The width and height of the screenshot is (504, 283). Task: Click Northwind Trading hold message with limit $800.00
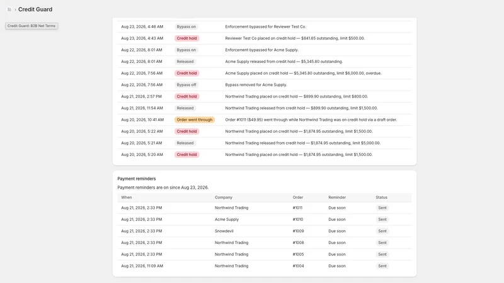click(x=296, y=97)
